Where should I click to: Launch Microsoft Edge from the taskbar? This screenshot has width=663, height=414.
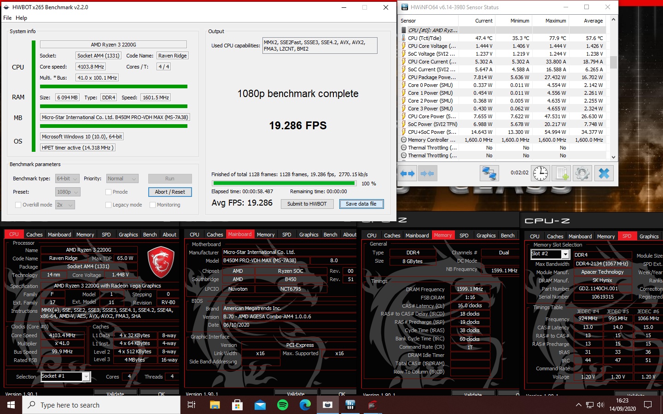tap(305, 405)
